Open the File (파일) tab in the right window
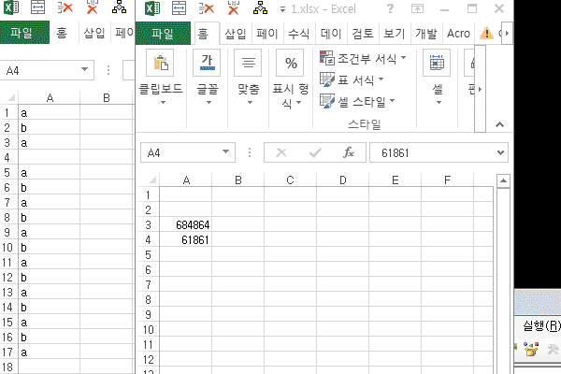The height and width of the screenshot is (374, 561). coord(163,34)
